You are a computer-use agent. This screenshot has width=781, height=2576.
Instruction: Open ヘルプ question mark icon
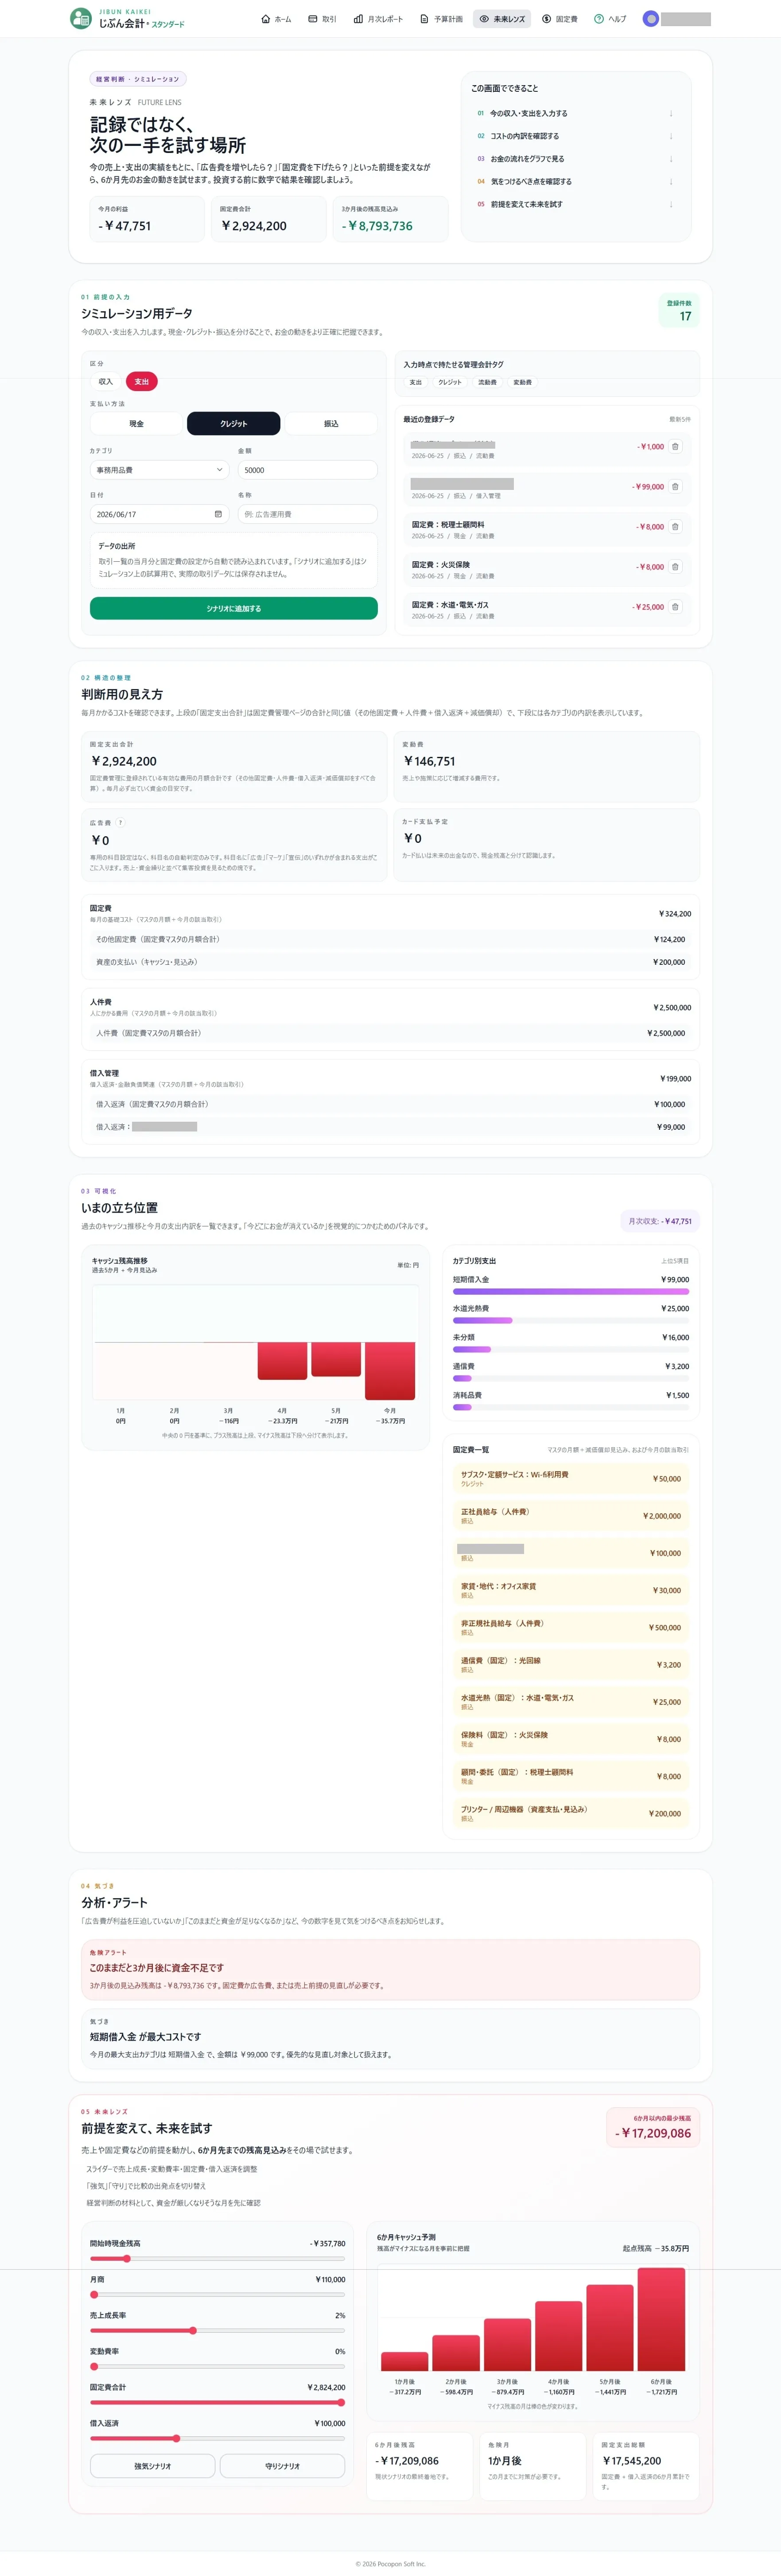598,19
